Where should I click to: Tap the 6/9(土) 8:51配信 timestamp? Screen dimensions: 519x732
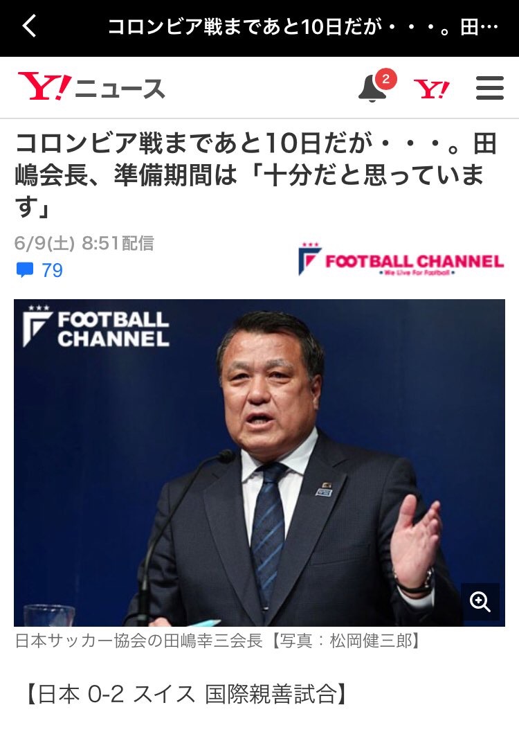point(84,243)
